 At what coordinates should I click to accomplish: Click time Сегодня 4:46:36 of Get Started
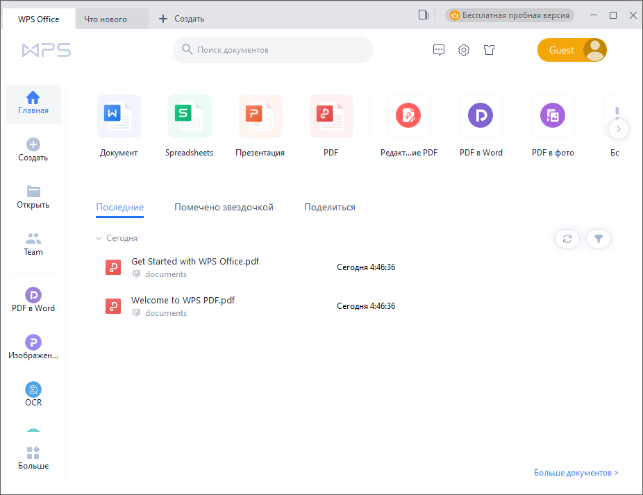[x=366, y=267]
